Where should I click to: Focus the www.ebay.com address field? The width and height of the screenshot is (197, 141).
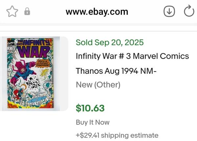[x=97, y=12]
